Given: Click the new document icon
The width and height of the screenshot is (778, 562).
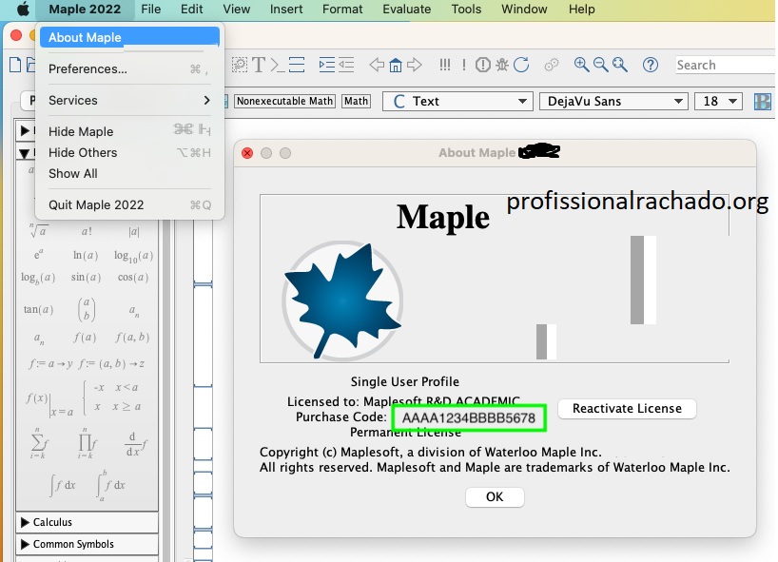Looking at the screenshot, I should click(15, 65).
